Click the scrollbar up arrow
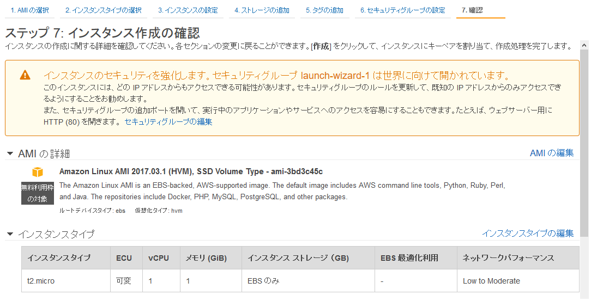The image size is (597, 307). (x=584, y=46)
